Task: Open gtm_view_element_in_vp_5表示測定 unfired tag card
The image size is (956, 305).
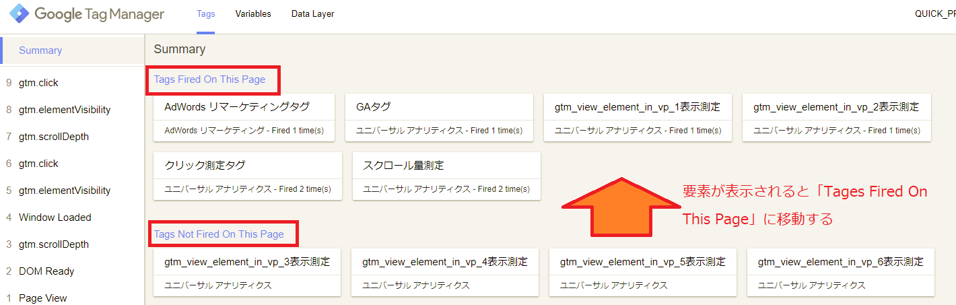Action: [642, 273]
